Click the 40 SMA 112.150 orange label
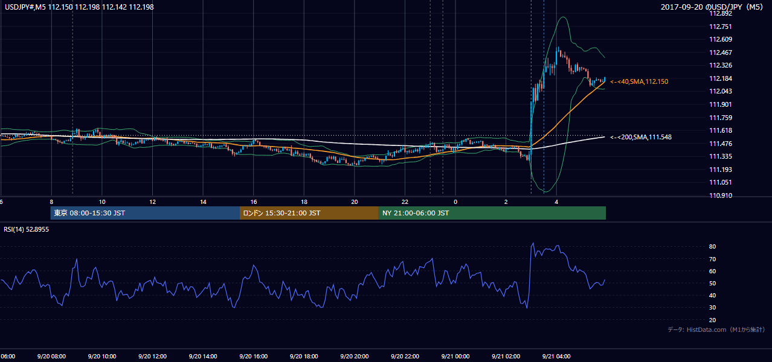This screenshot has width=772, height=362. pos(639,81)
